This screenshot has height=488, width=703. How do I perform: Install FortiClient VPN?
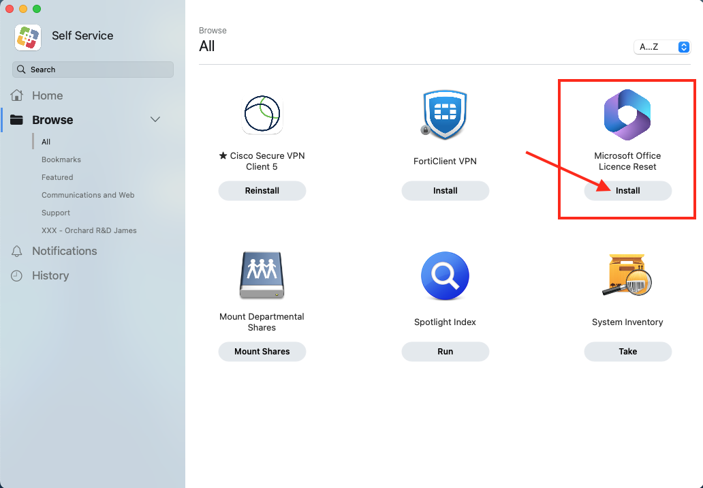click(x=445, y=191)
